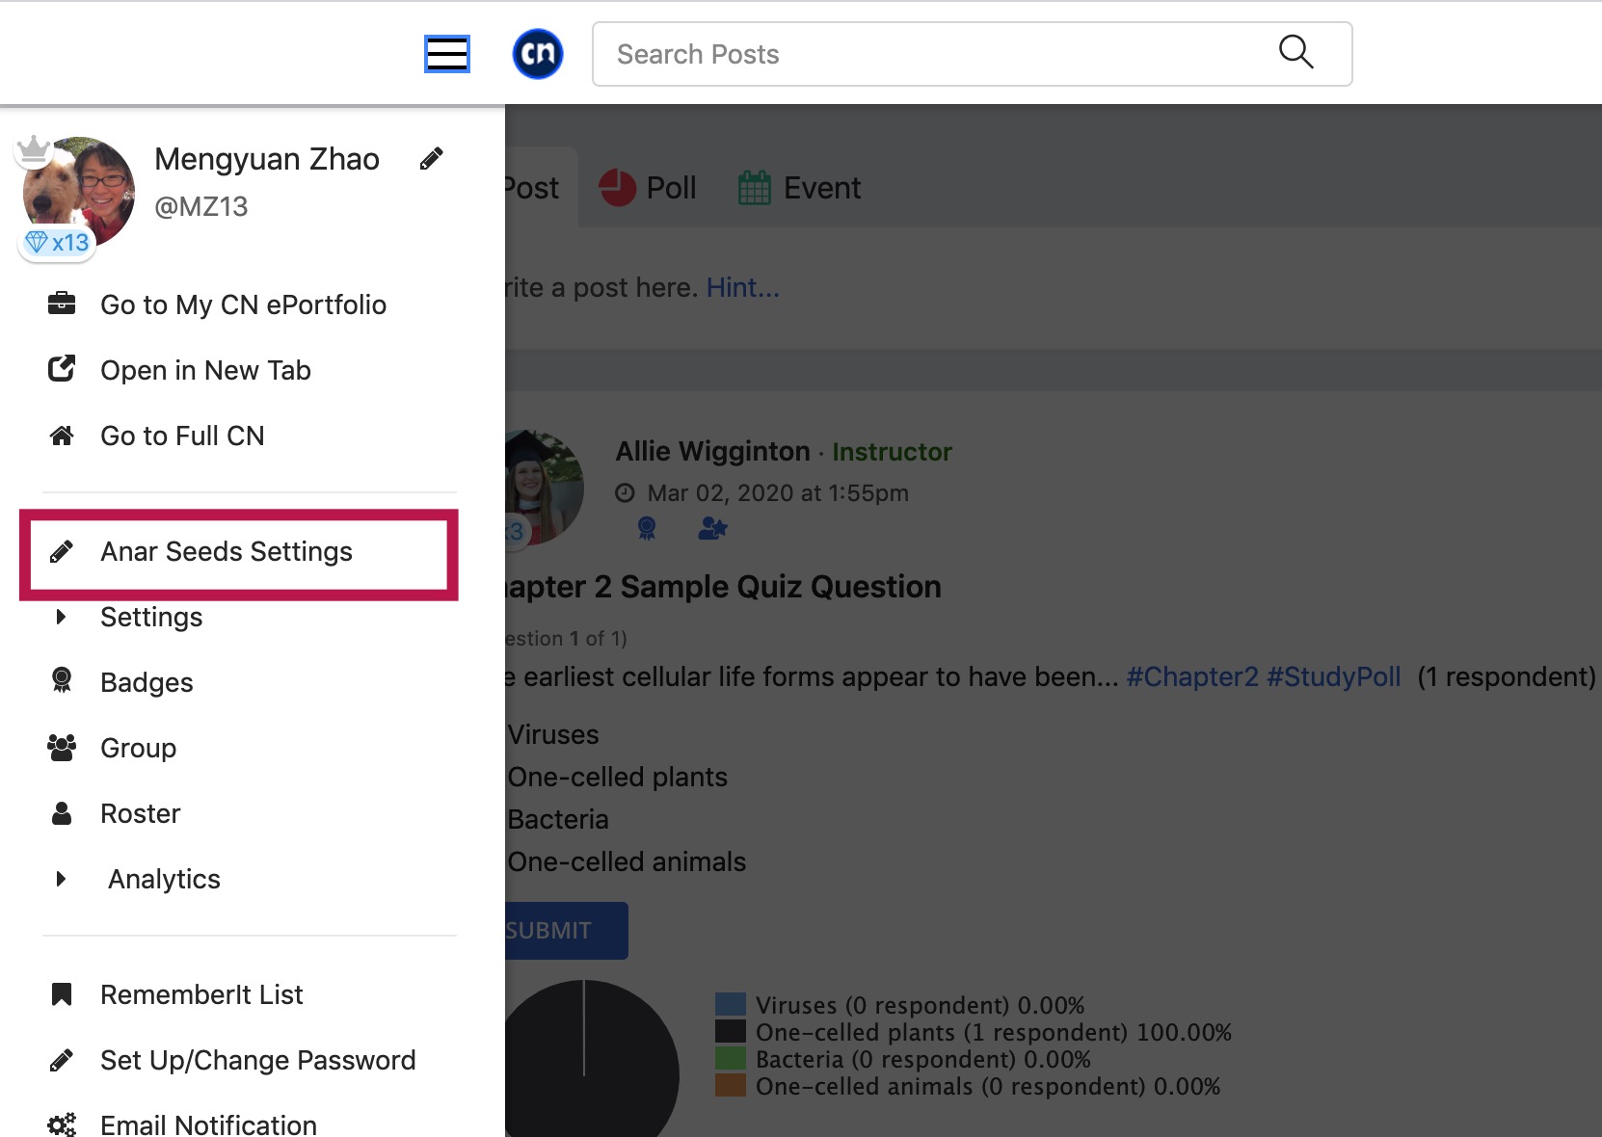The image size is (1602, 1137).
Task: Click the Hint... link
Action: point(742,287)
